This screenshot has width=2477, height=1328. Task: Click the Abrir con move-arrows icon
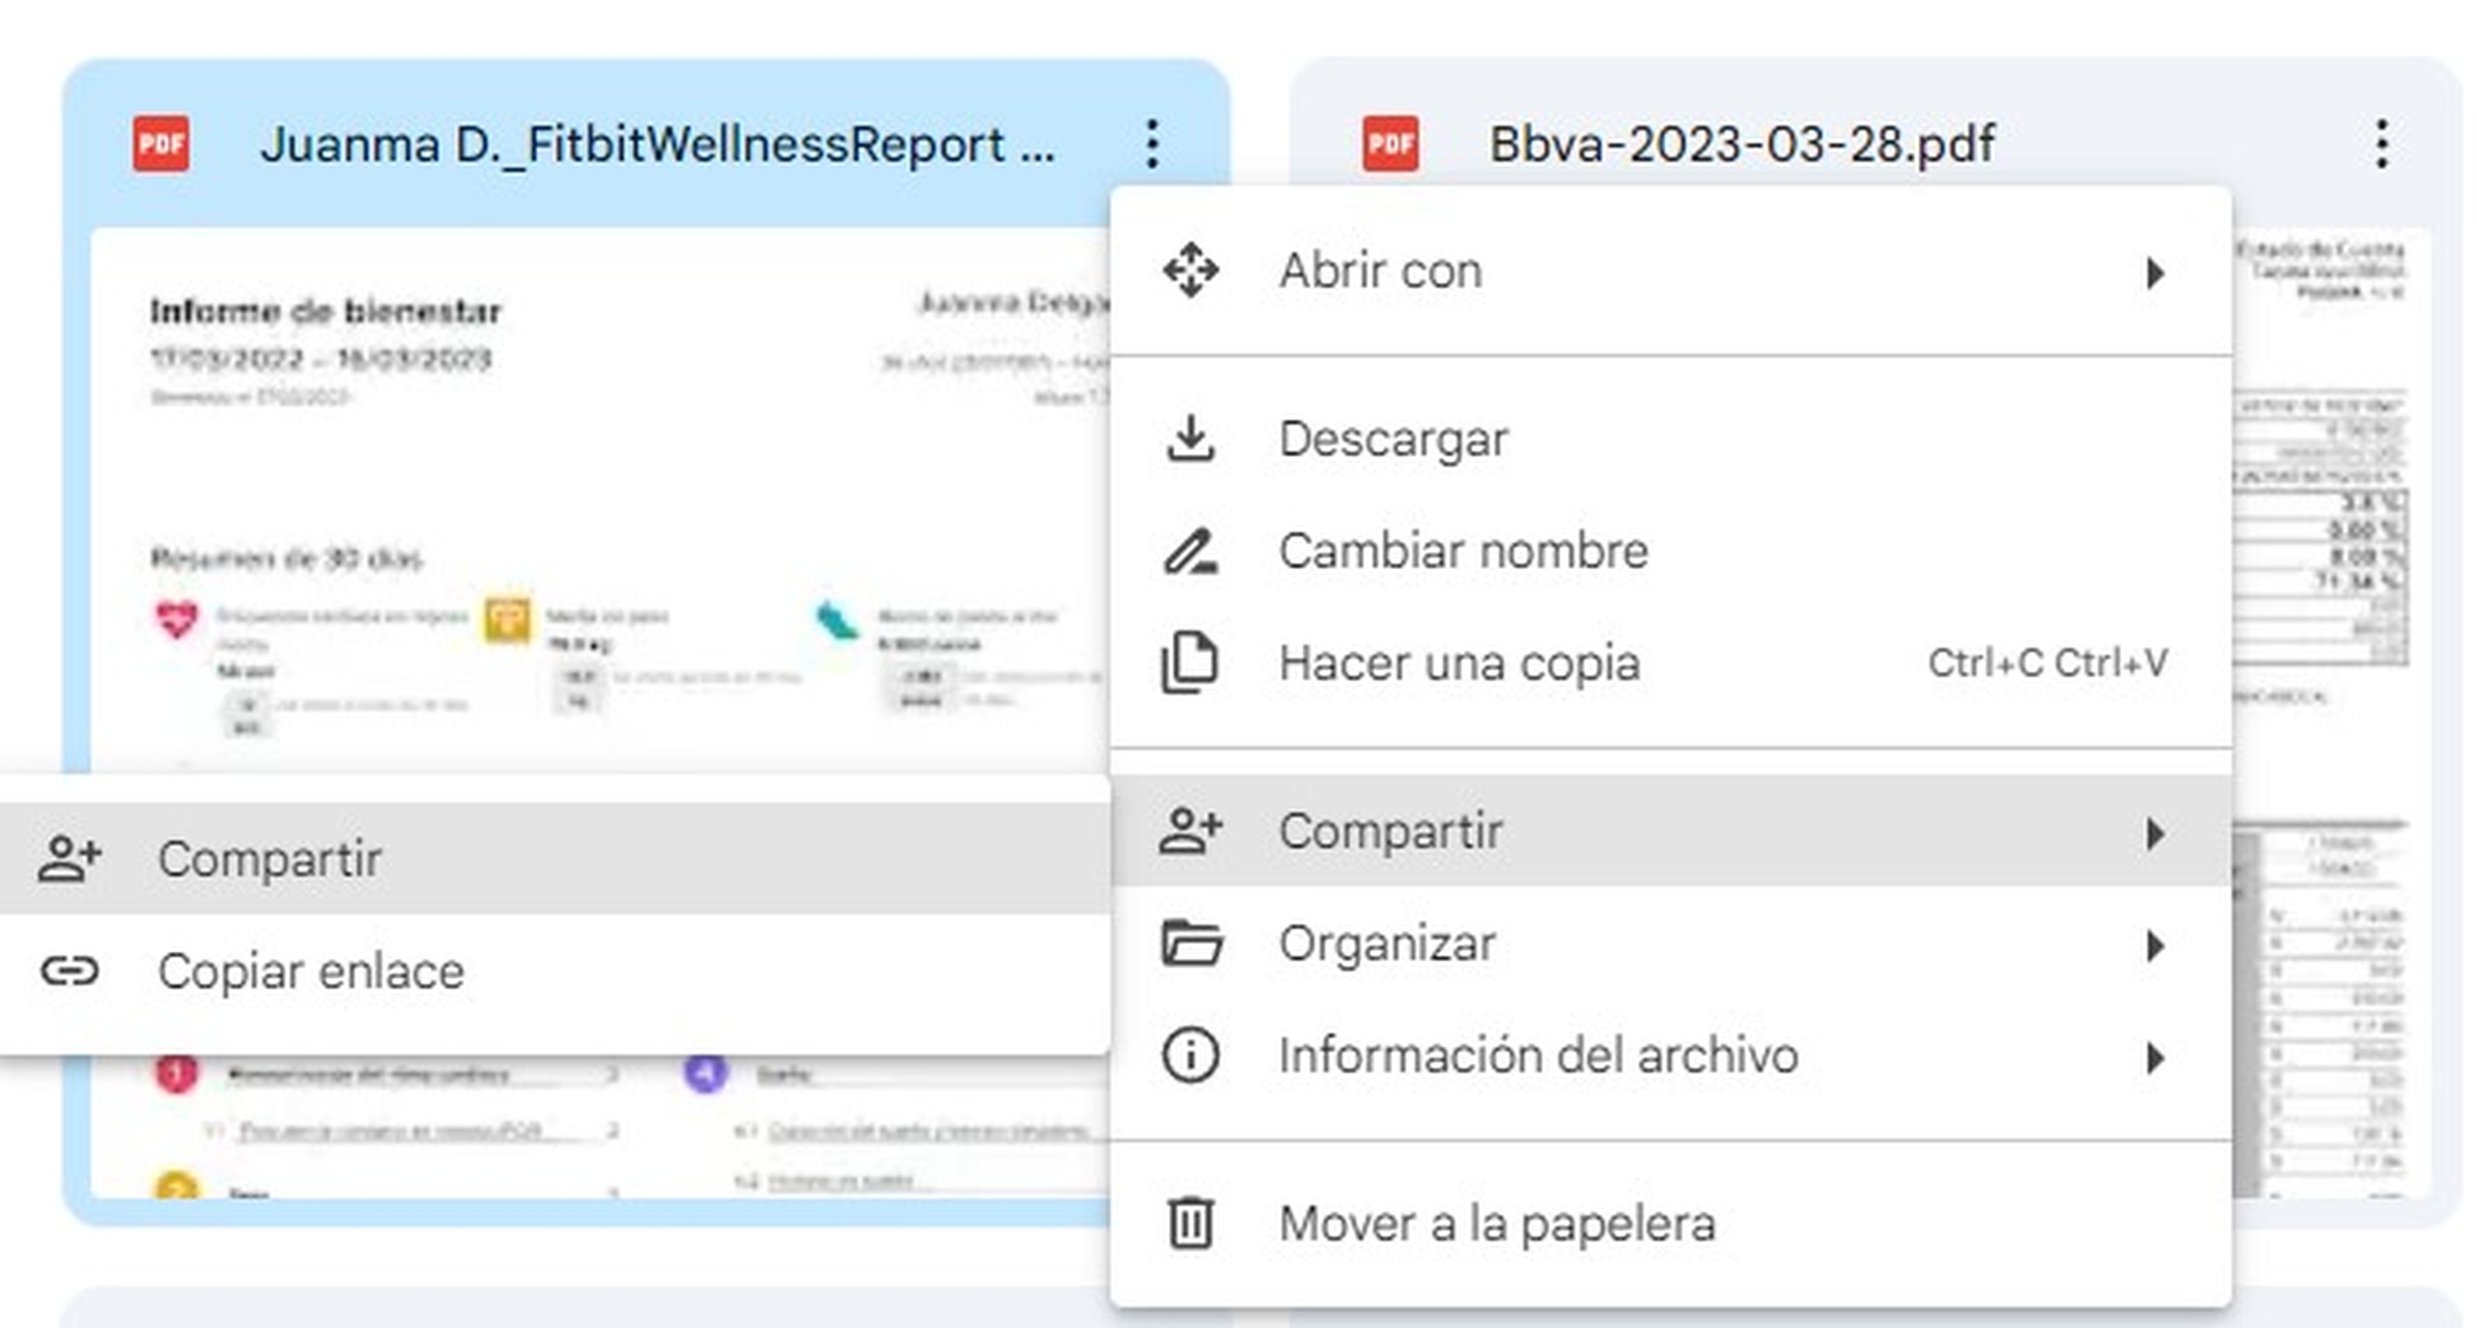click(1190, 270)
